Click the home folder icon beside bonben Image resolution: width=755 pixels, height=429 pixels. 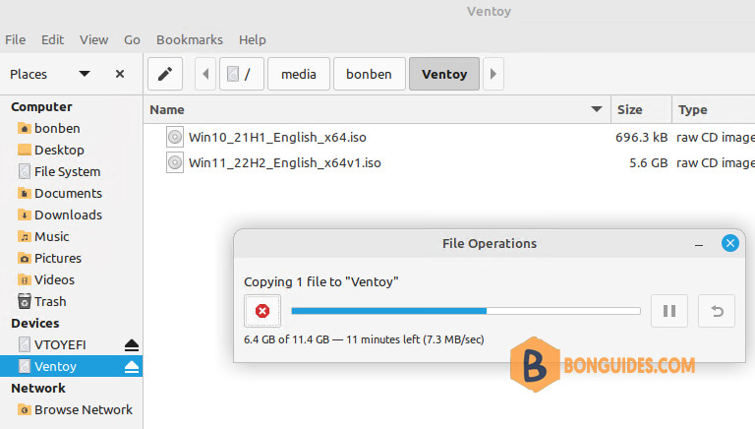click(24, 128)
